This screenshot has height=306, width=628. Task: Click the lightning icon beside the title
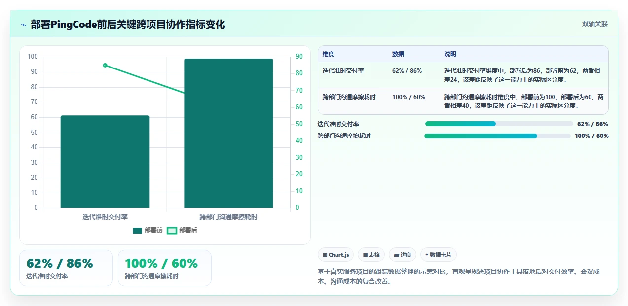coord(23,25)
